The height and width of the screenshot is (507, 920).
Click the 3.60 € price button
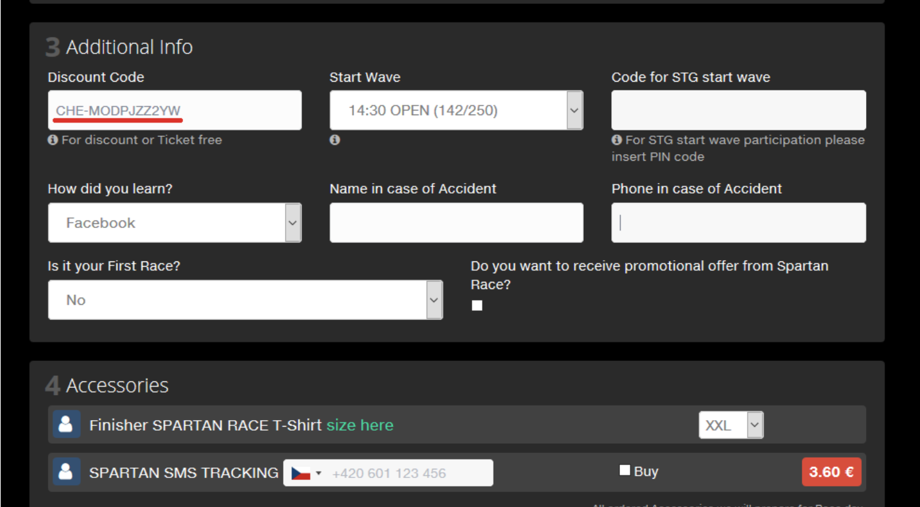click(x=831, y=472)
